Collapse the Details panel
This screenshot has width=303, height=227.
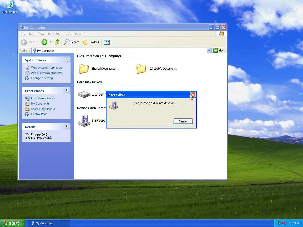[67, 126]
